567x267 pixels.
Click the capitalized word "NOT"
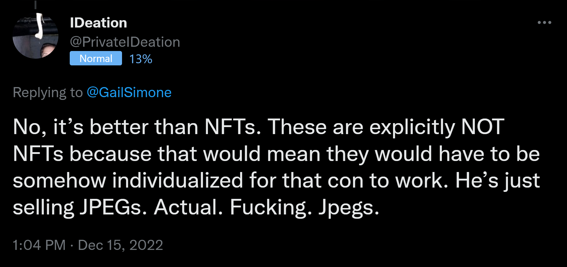click(x=483, y=127)
